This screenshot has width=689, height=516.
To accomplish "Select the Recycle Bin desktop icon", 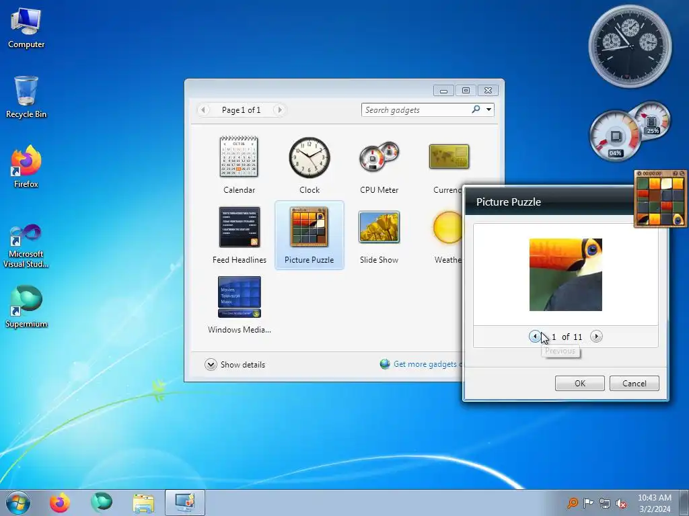I will tap(26, 97).
